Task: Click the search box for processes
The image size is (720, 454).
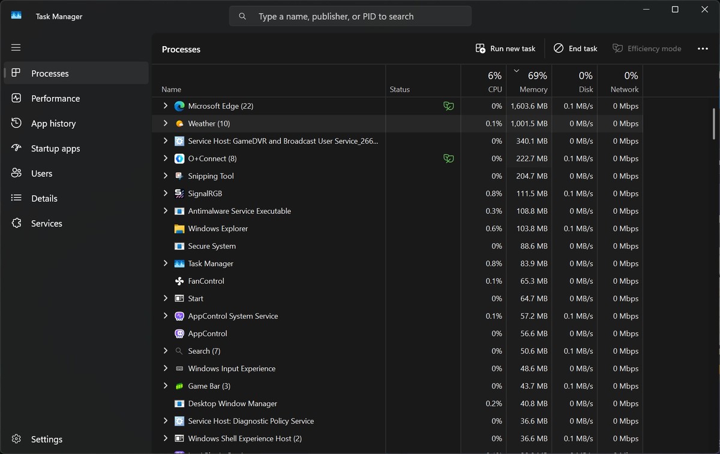Action: pos(350,16)
